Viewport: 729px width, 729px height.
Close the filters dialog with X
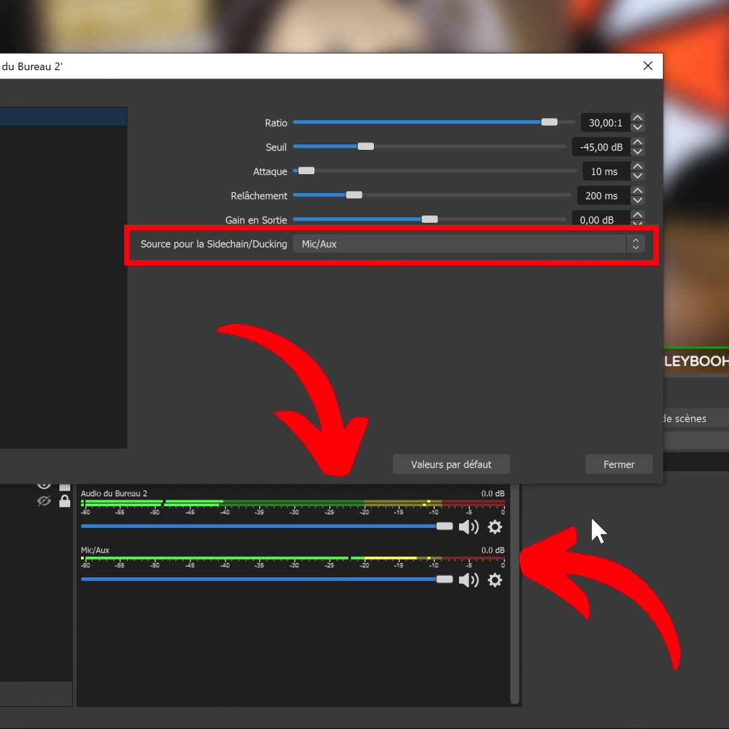648,65
